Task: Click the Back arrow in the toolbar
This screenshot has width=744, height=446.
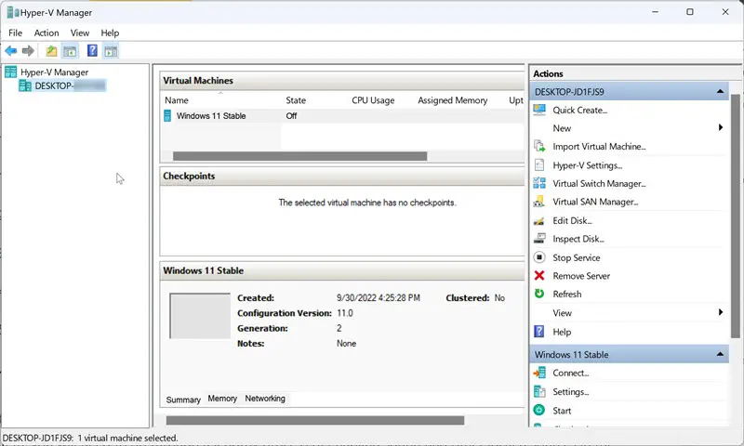Action: tap(10, 51)
